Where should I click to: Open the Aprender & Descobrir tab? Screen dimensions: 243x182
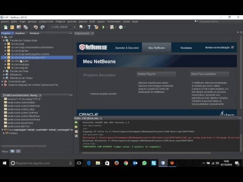[x=127, y=48]
